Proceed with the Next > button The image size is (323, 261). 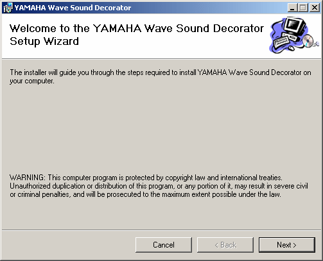[x=287, y=245]
